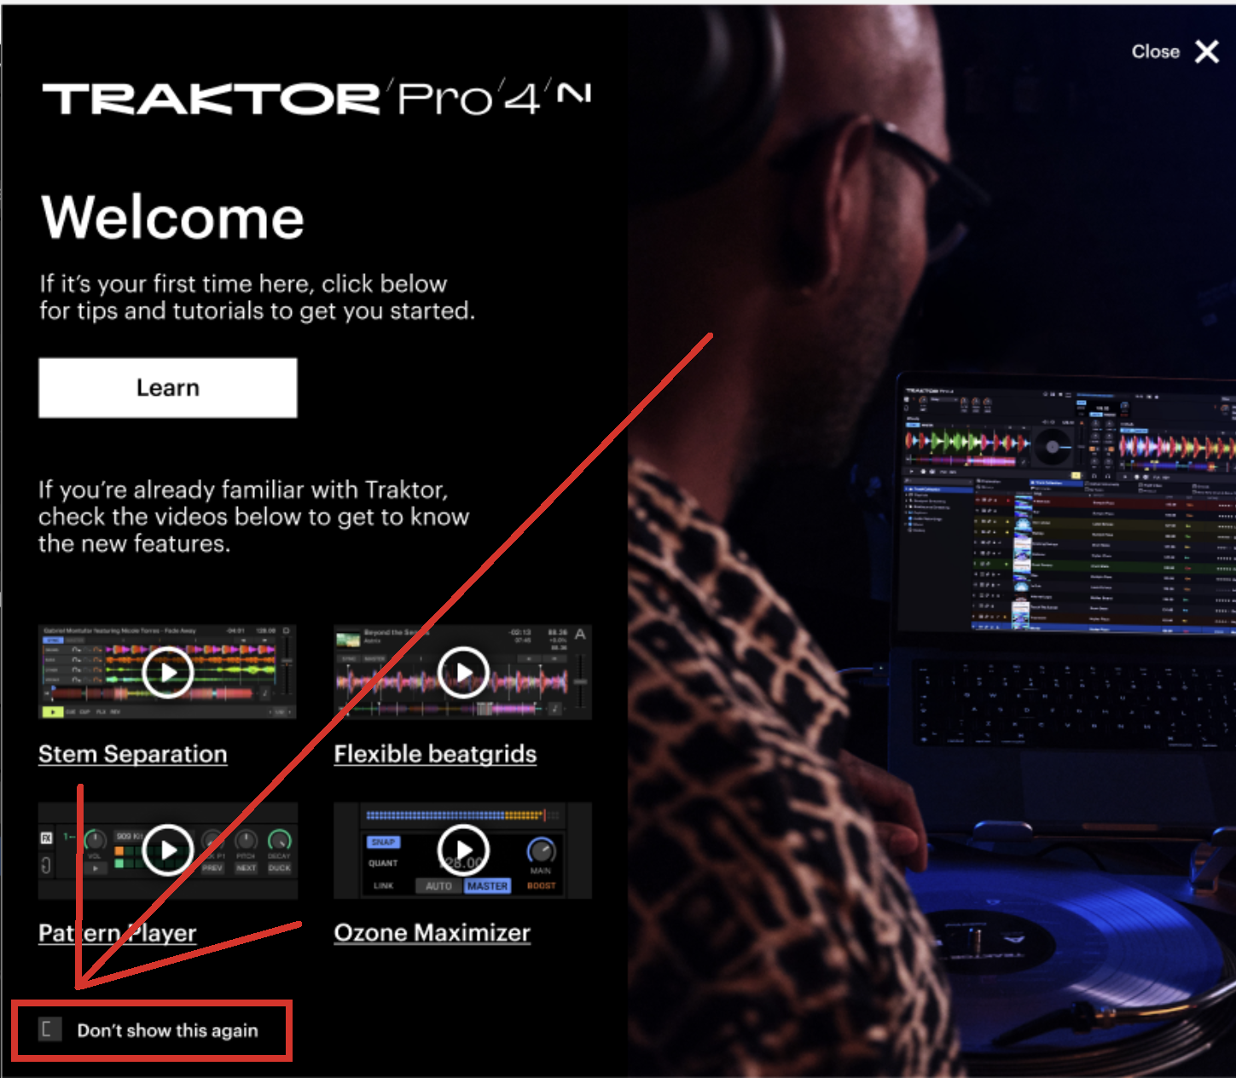This screenshot has width=1236, height=1078.
Task: Open the Flexible beatgrids link
Action: [435, 754]
